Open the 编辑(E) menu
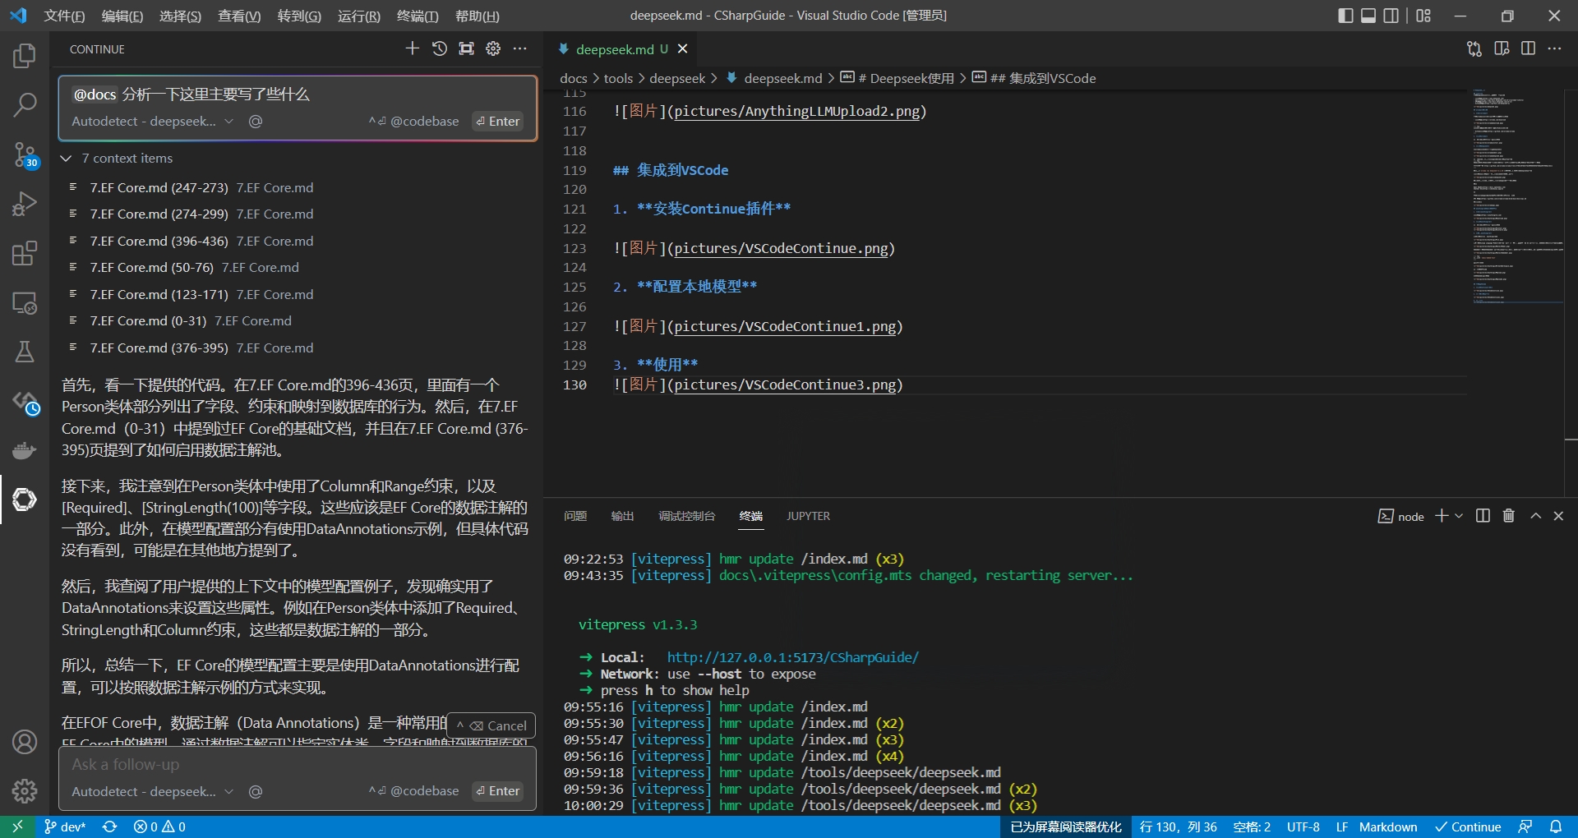Viewport: 1578px width, 838px height. (x=122, y=16)
